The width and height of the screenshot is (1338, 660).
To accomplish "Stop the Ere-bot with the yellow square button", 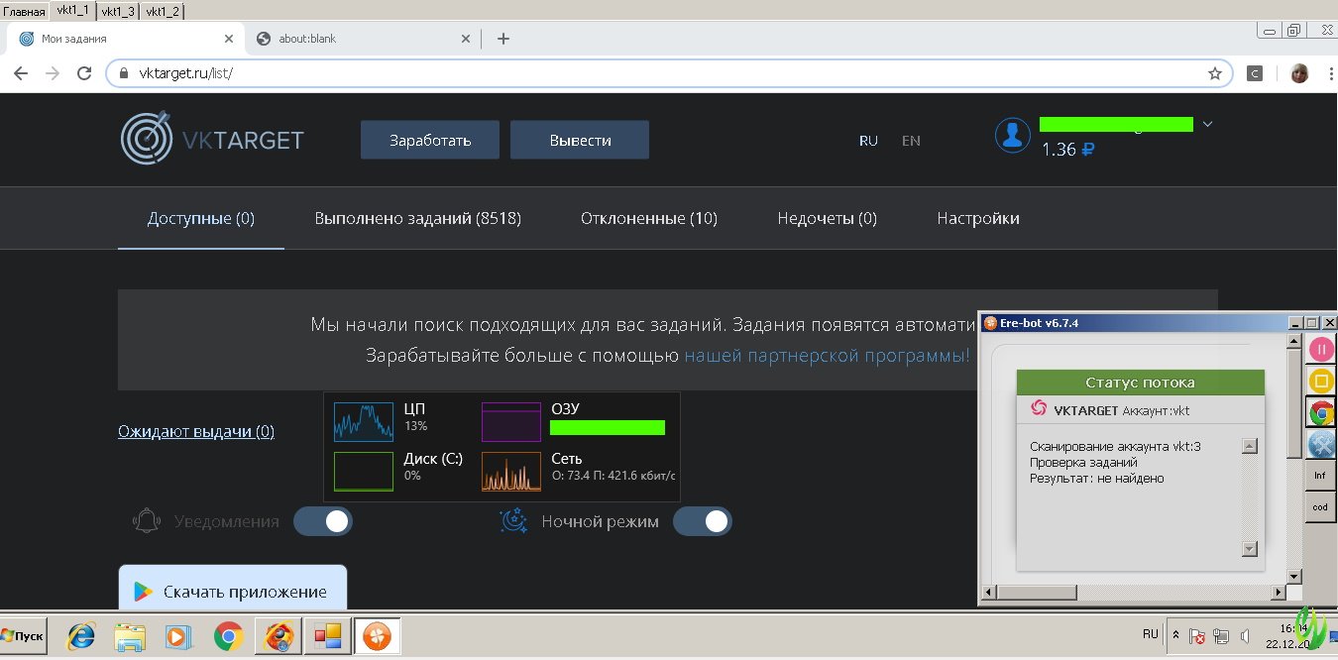I will 1321,381.
